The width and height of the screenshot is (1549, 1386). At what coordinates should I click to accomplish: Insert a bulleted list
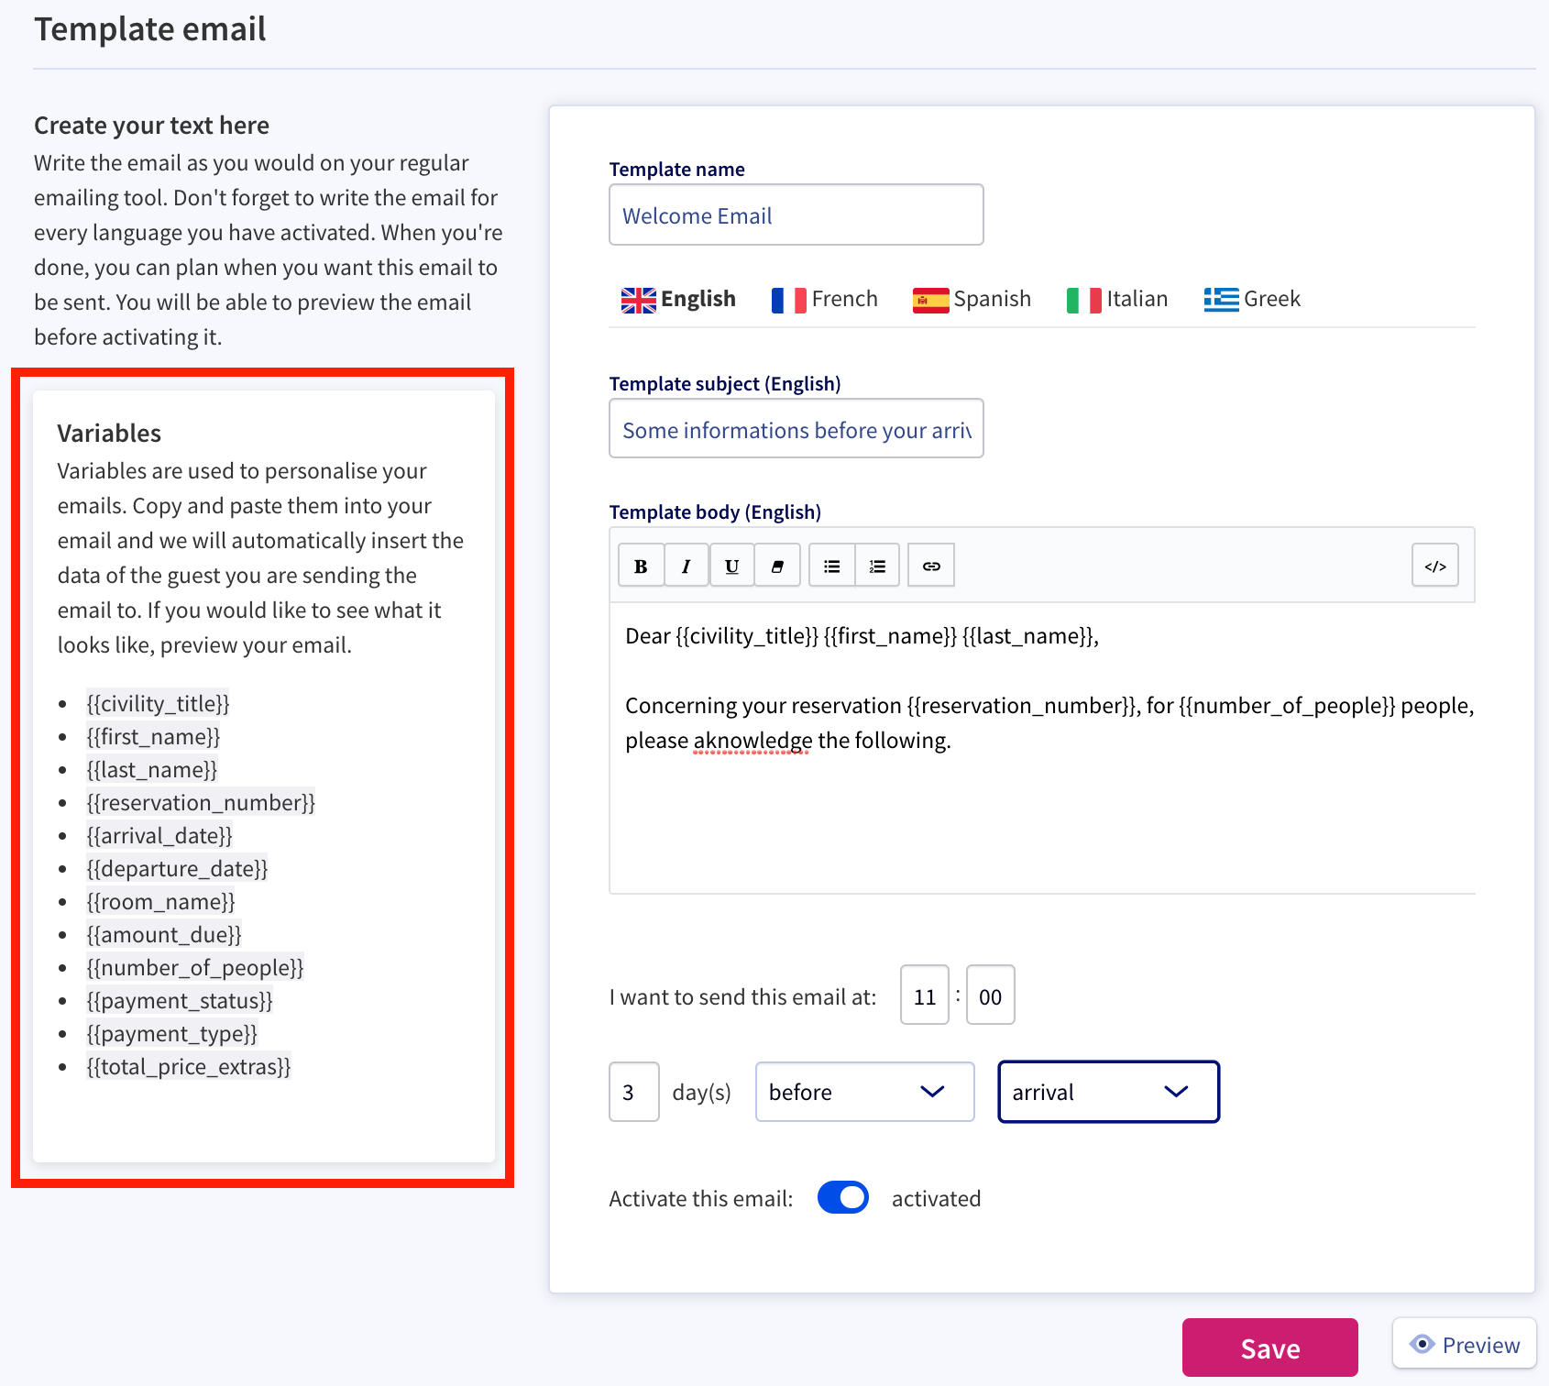coord(832,566)
